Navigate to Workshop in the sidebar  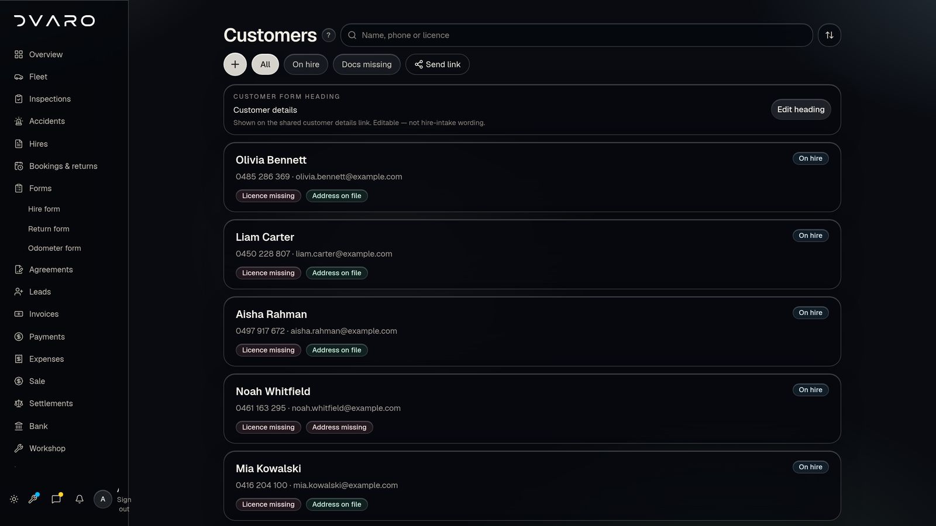pos(40,448)
